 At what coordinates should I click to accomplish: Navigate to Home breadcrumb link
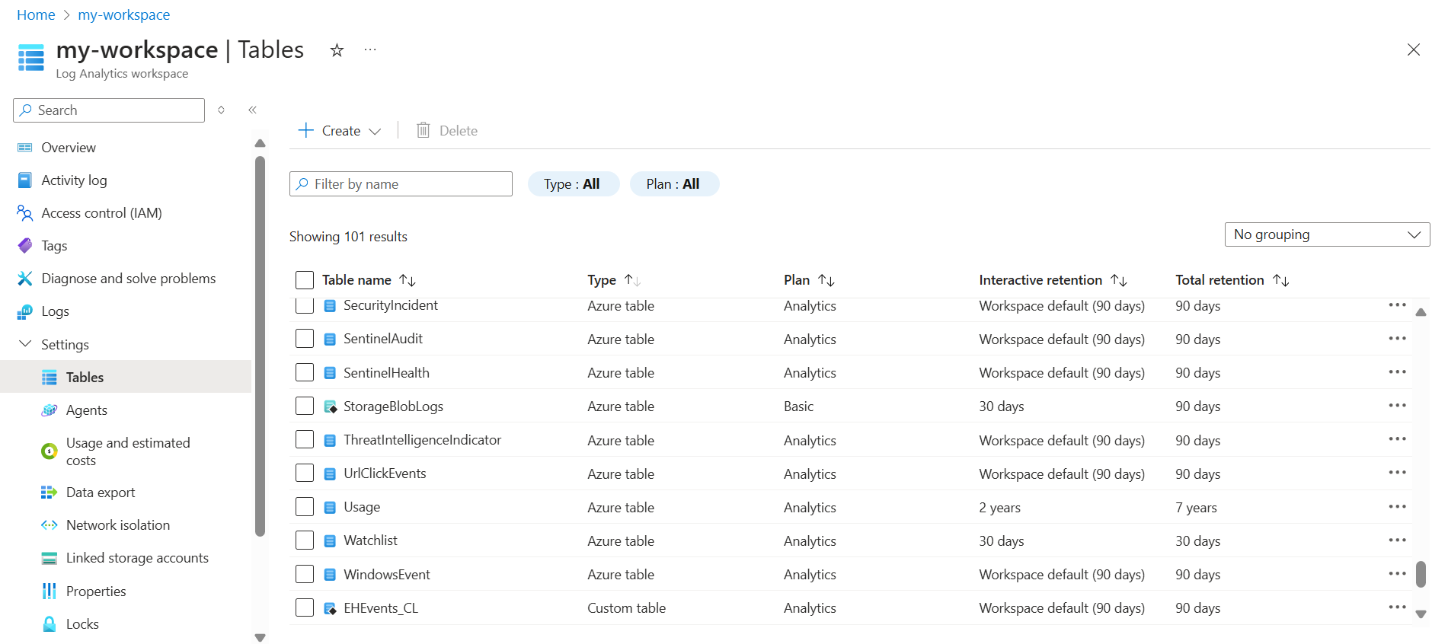(x=36, y=15)
